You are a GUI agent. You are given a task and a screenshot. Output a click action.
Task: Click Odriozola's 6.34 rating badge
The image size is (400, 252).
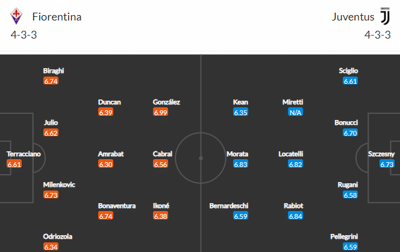pyautogui.click(x=51, y=247)
